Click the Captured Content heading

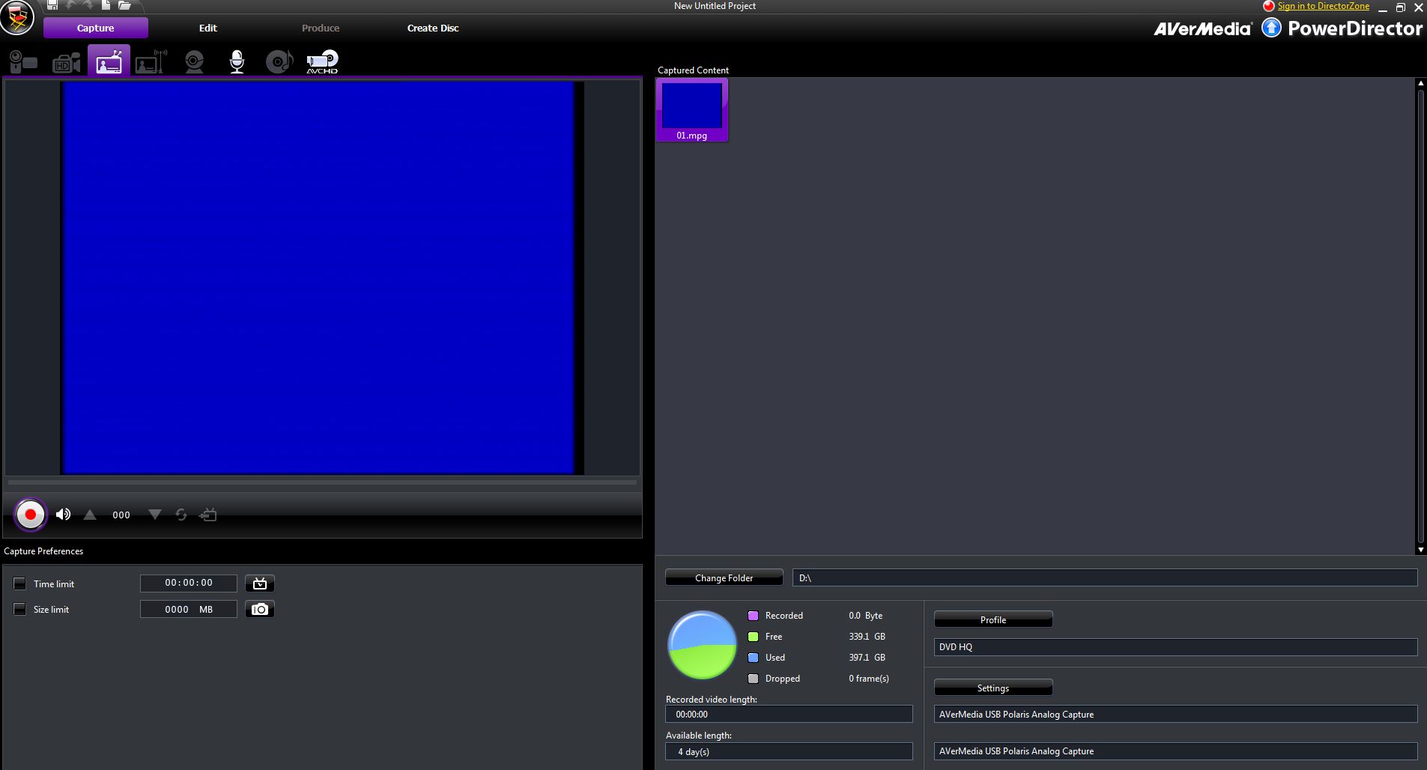coord(693,70)
